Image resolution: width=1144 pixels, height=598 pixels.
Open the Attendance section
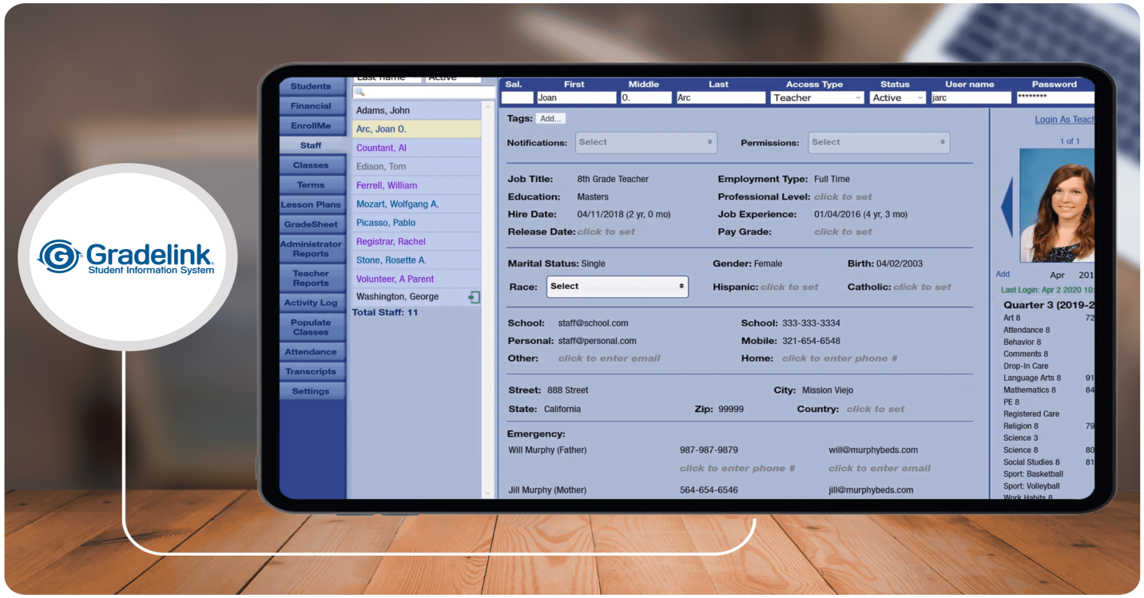point(311,352)
